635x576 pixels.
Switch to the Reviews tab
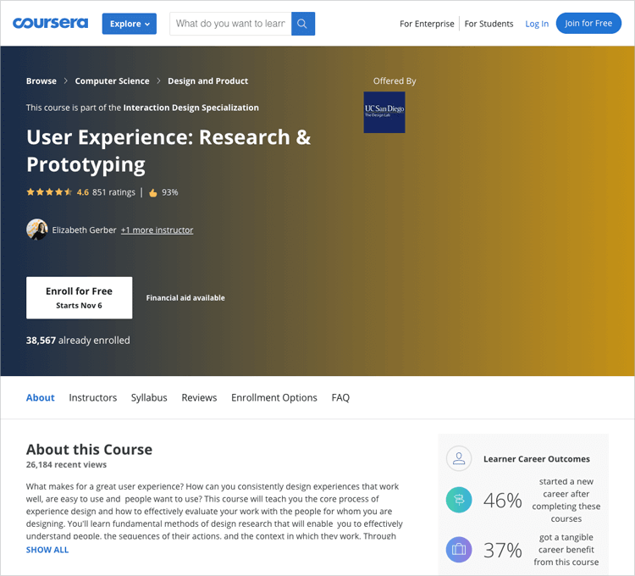coord(199,398)
